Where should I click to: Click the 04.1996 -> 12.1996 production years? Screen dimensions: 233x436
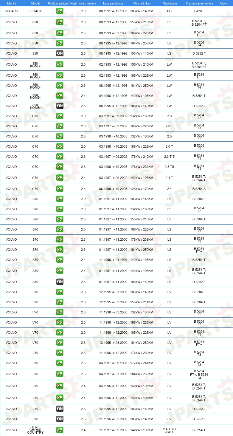tap(113, 96)
